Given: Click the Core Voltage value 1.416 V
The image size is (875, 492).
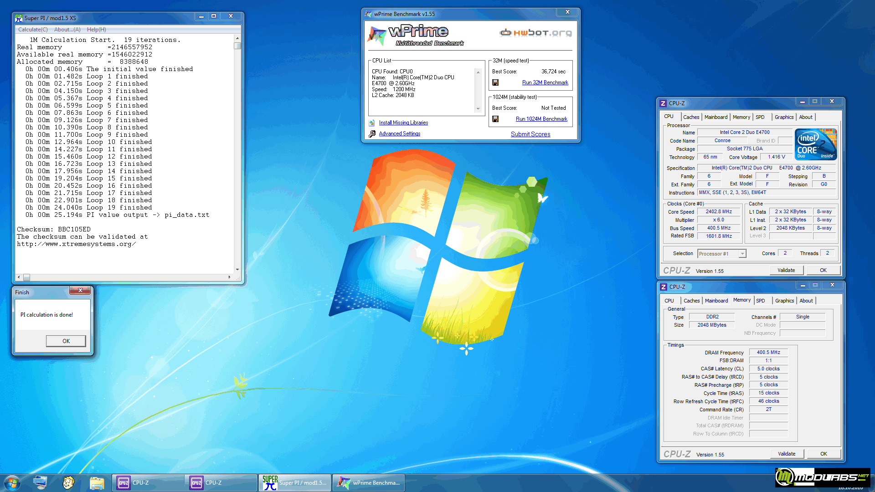Looking at the screenshot, I should tap(777, 157).
